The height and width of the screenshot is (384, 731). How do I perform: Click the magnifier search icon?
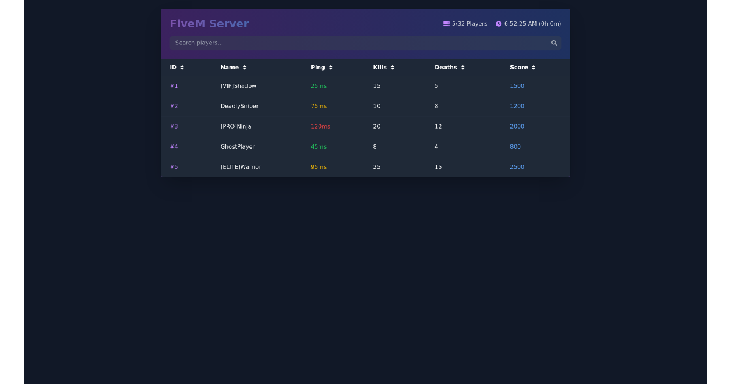pos(554,43)
